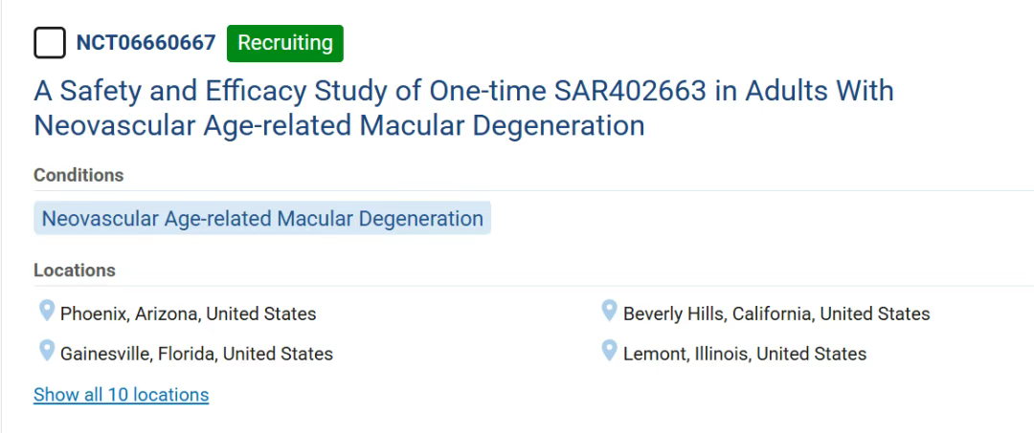Open the NCT06660667 study ID link
This screenshot has height=433, width=1034.
coord(146,43)
